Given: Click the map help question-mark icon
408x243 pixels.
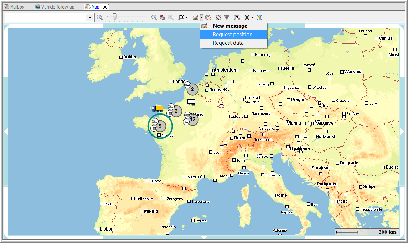Looking at the screenshot, I should click(236, 17).
